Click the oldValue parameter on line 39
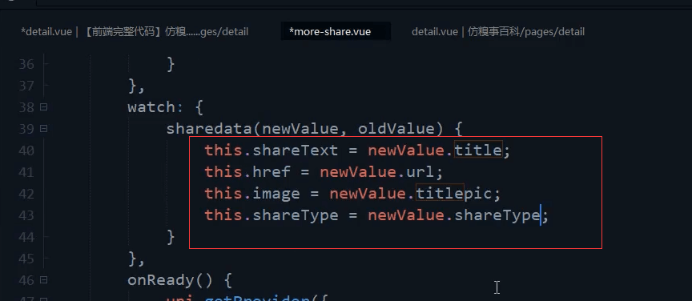The image size is (692, 301). pos(396,129)
